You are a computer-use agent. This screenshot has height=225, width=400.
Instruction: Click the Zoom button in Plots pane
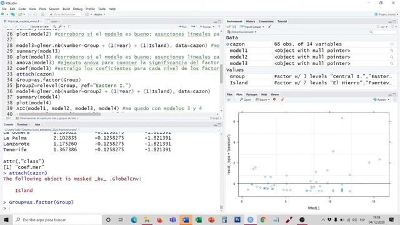coord(246,100)
